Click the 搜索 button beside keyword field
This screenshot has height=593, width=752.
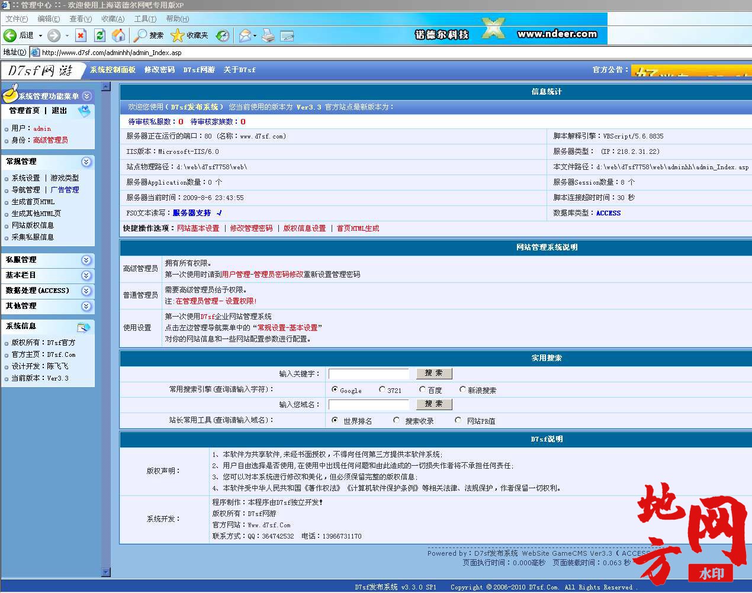(x=434, y=373)
